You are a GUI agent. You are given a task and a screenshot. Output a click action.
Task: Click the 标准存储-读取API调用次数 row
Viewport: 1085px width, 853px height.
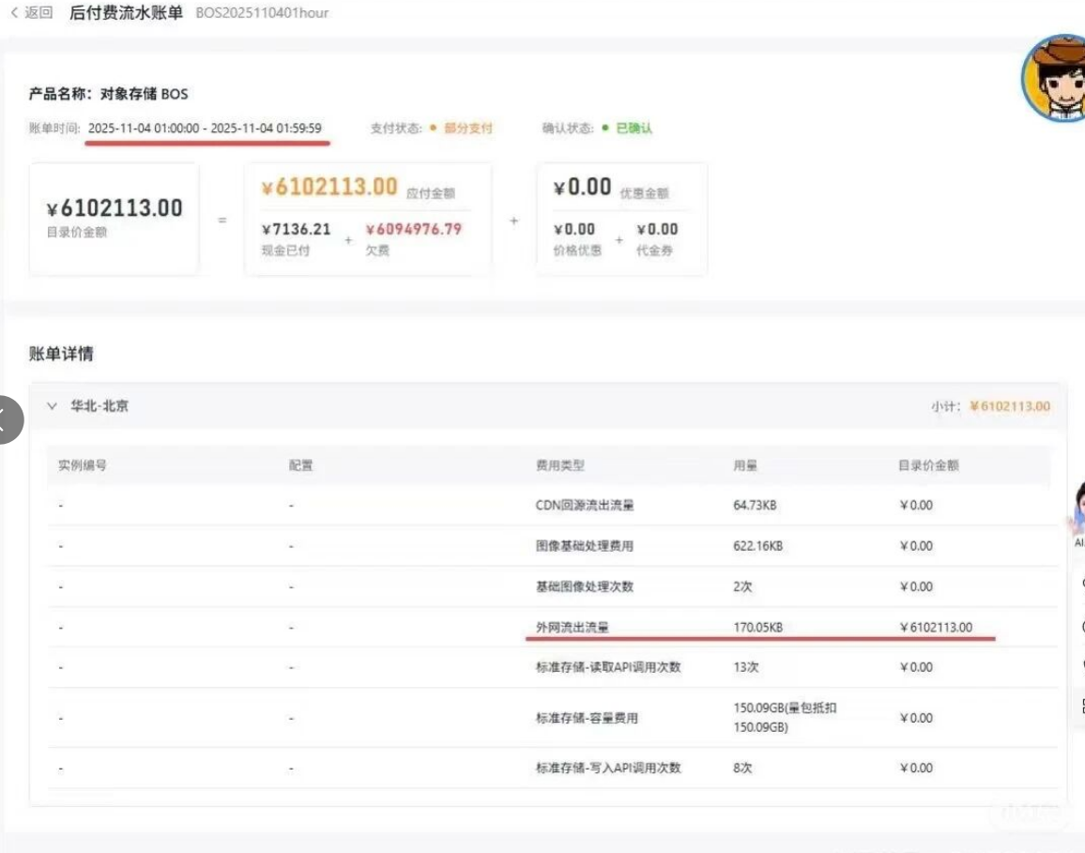point(552,667)
